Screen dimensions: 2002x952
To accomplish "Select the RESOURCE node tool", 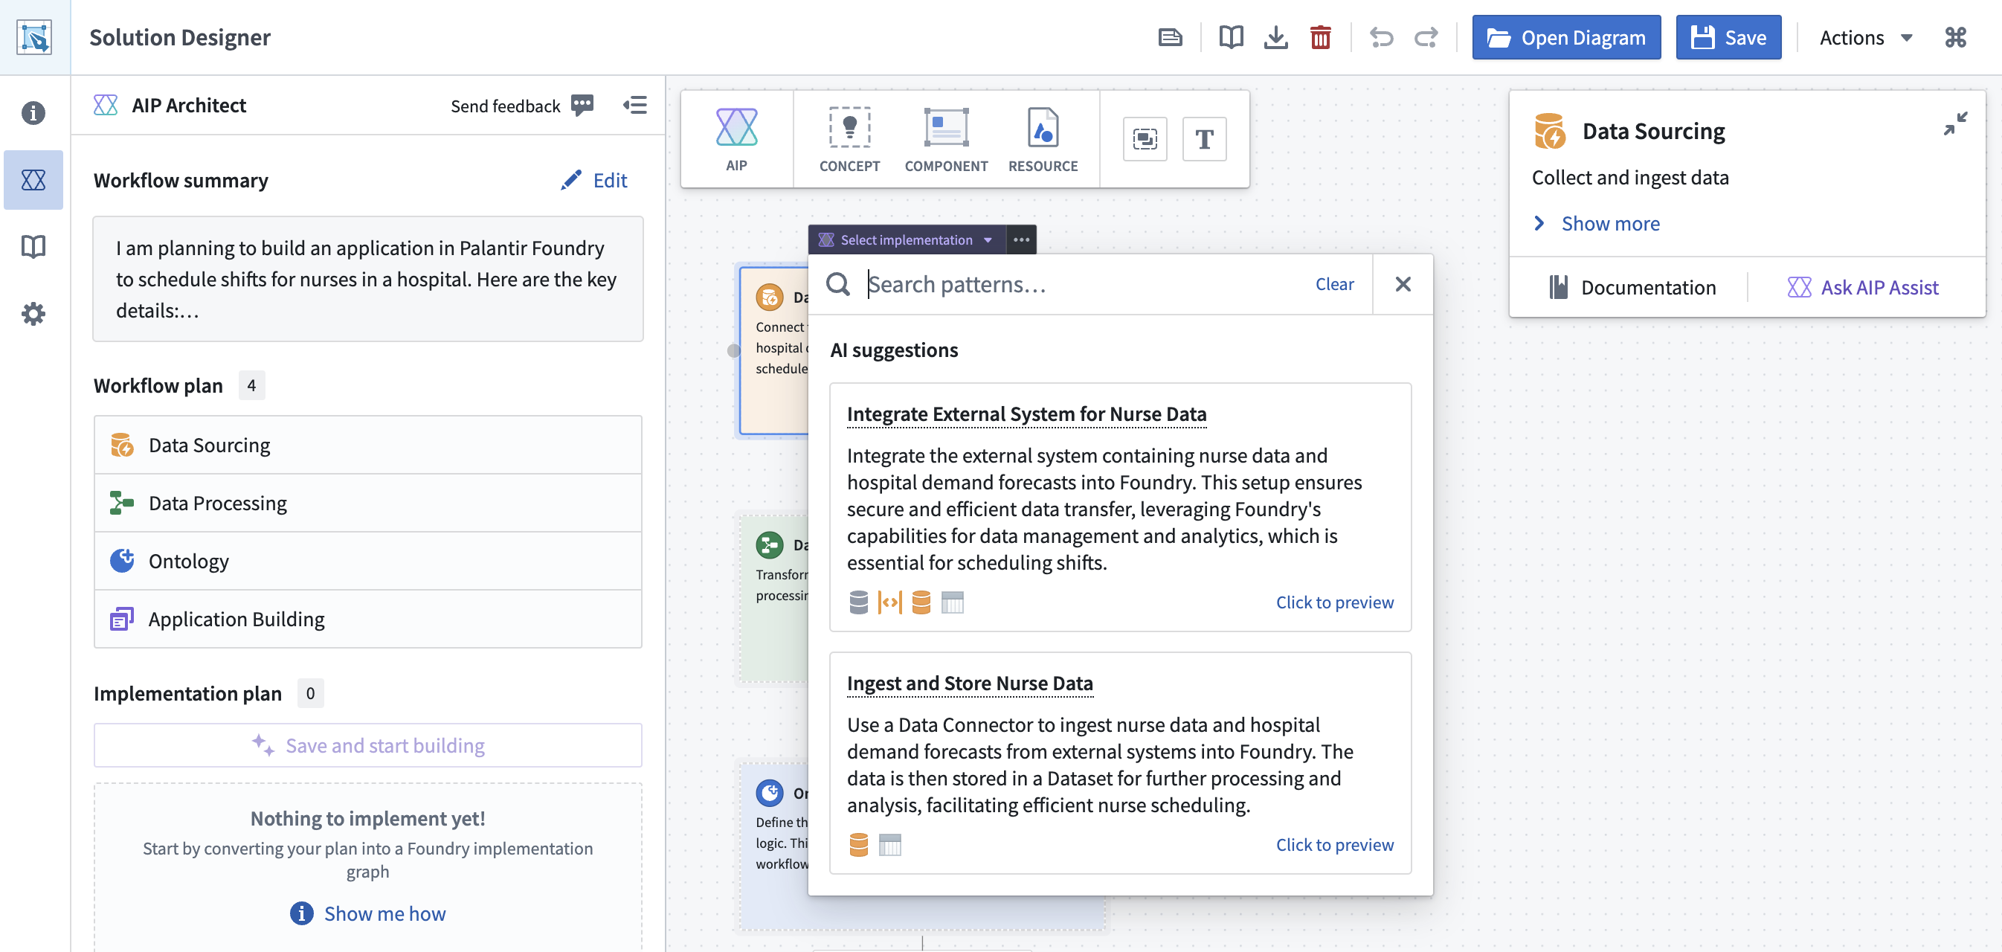I will tap(1043, 139).
